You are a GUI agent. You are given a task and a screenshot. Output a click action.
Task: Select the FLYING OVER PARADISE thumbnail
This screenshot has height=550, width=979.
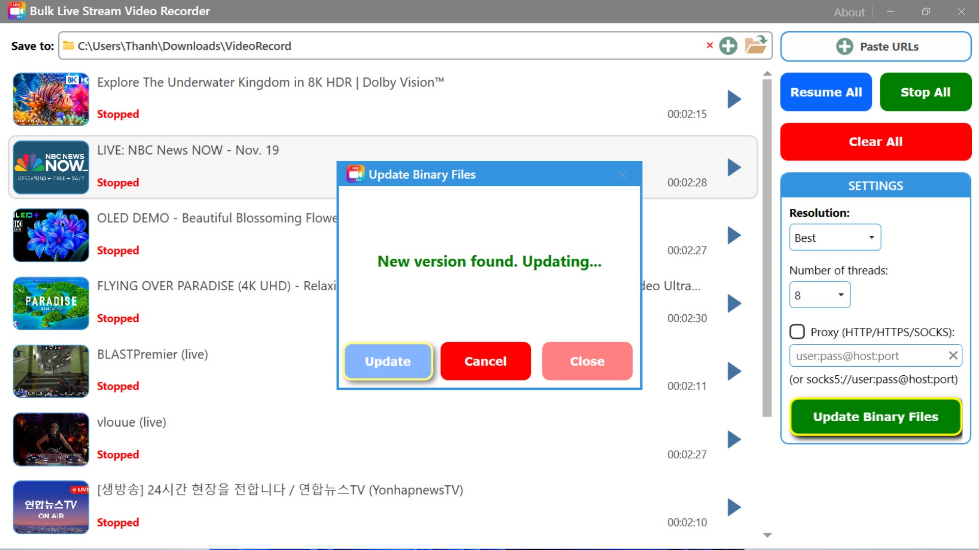coord(50,303)
